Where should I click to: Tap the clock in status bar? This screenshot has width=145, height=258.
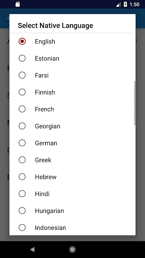coord(134,5)
